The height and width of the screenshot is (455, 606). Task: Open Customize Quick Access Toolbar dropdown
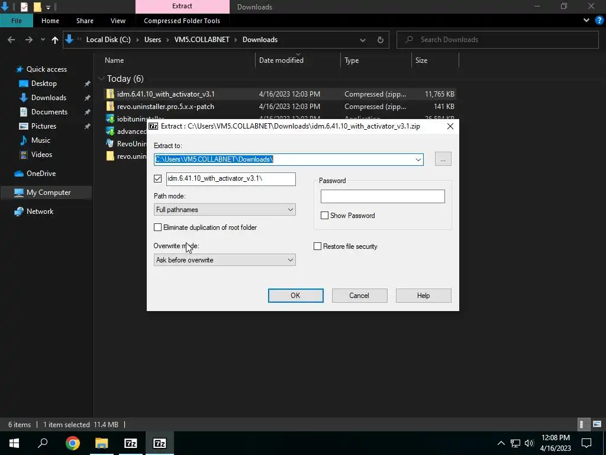coord(48,7)
